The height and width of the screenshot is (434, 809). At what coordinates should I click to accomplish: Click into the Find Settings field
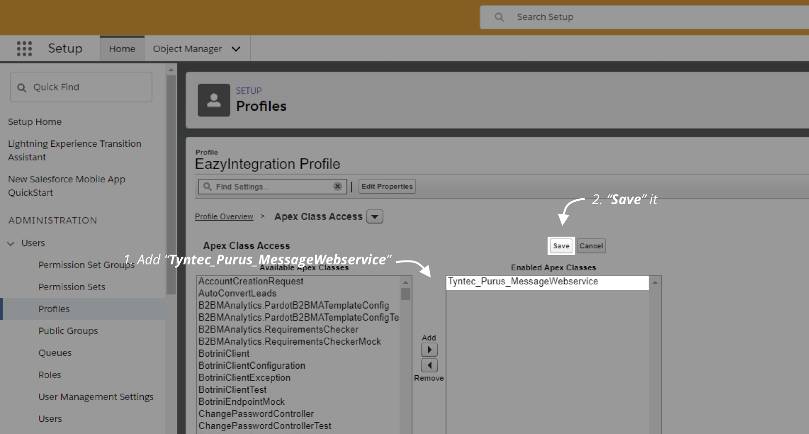273,187
